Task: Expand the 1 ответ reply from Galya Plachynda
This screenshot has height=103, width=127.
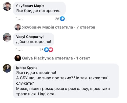Action: [83, 58]
